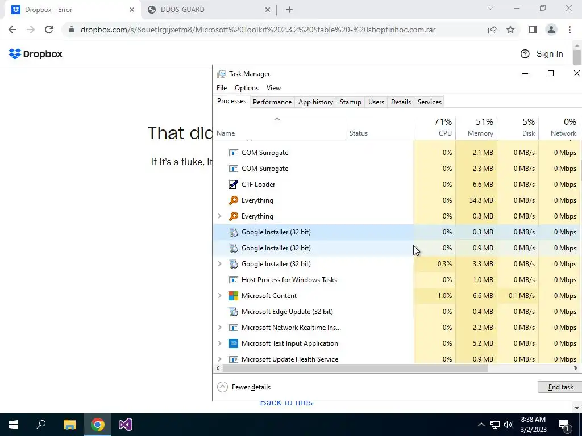Screen dimensions: 582x436
Task: Show hidden system tray icons
Action: tap(481, 425)
